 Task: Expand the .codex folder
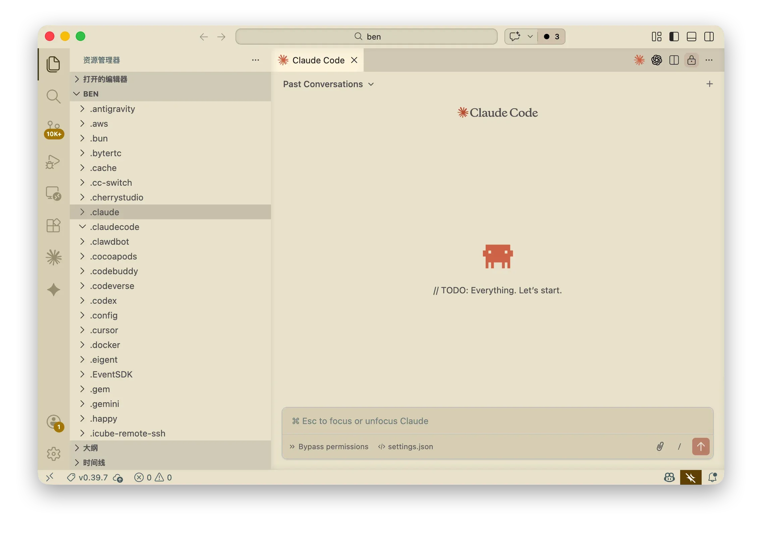[x=170, y=300]
